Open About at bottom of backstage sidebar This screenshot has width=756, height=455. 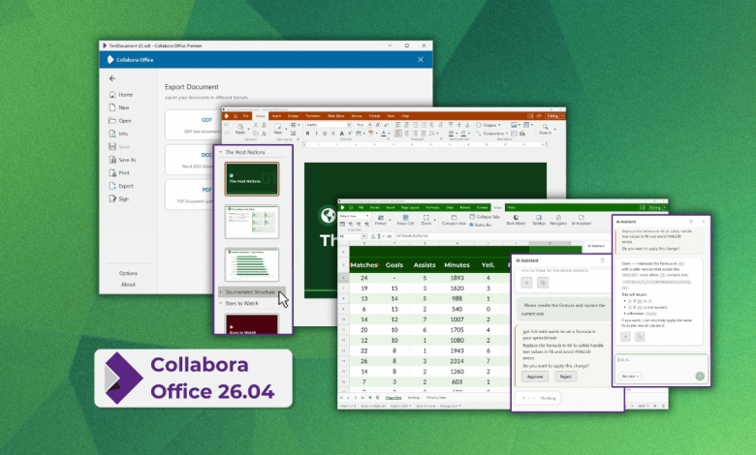coord(128,284)
